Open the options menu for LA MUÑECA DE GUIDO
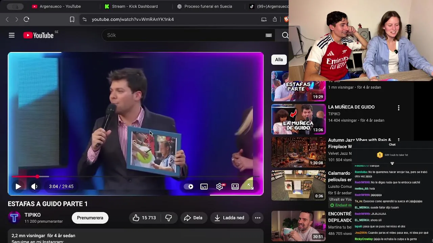Image resolution: width=433 pixels, height=243 pixels. pos(398,108)
